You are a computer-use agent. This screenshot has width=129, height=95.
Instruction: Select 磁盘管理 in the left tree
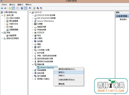click(x=13, y=35)
